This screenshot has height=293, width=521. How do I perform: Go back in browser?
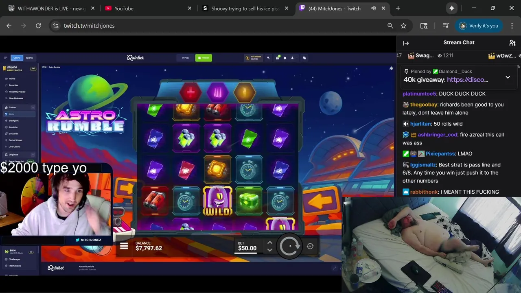point(9,26)
